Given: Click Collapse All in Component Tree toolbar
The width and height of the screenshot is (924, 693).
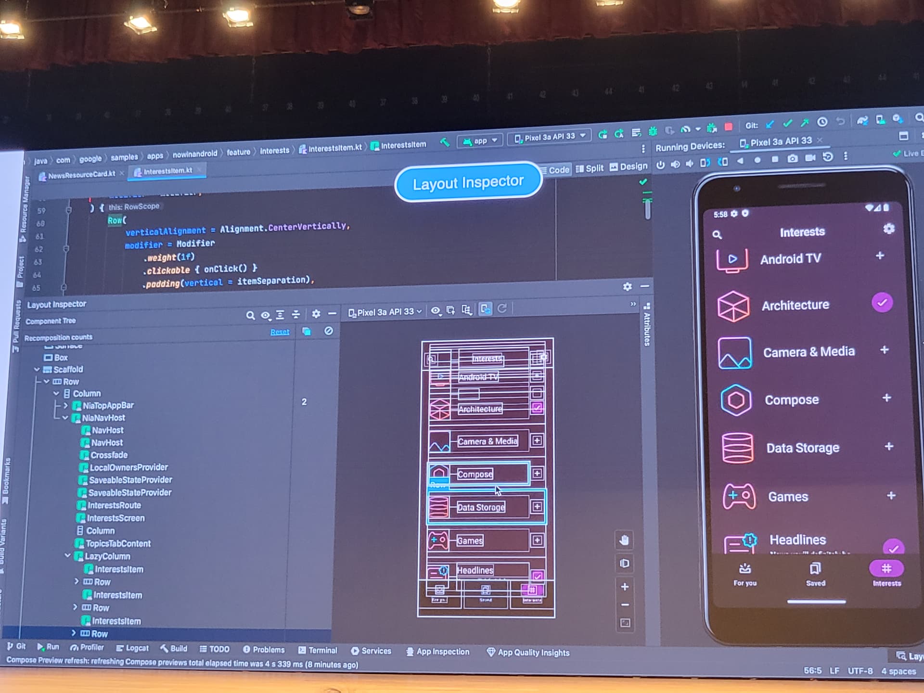Looking at the screenshot, I should 296,315.
